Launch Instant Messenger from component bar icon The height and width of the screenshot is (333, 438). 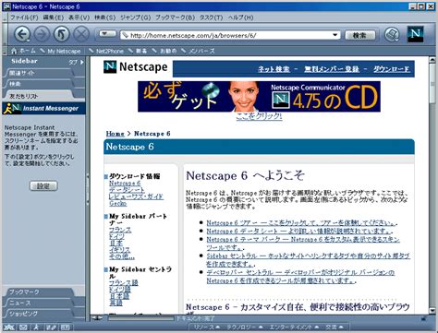pos(37,327)
